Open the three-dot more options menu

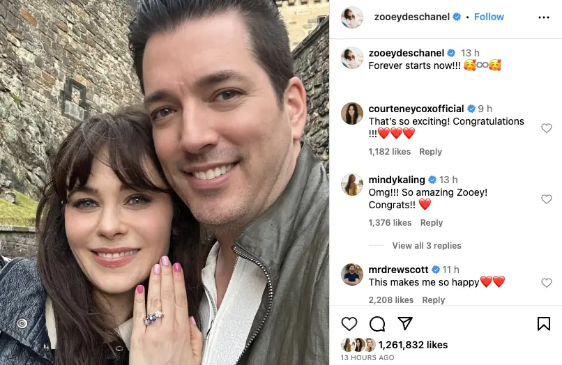(x=544, y=17)
